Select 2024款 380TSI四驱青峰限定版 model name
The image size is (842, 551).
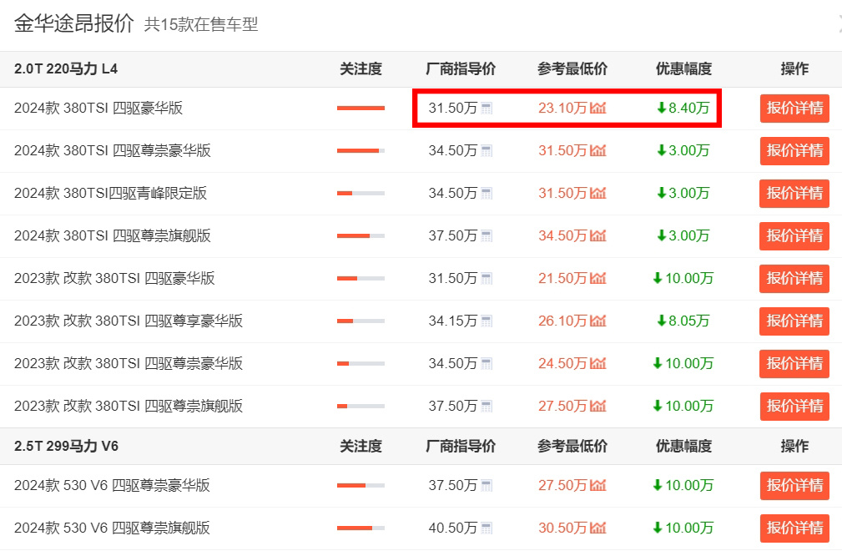tap(111, 193)
